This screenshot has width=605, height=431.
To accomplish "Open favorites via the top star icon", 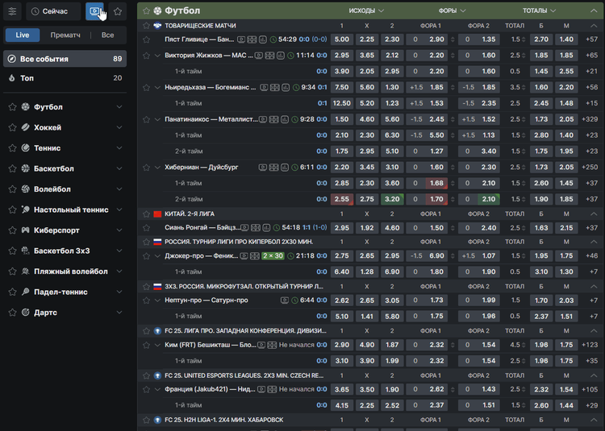I will pos(118,11).
